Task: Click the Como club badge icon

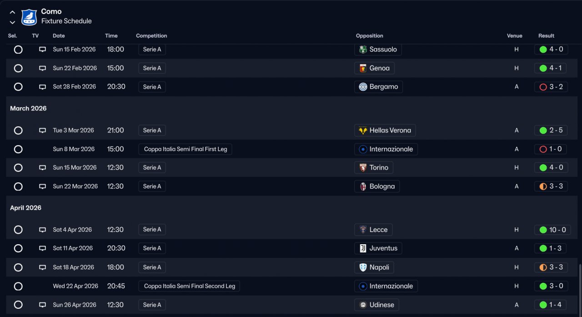Action: (29, 17)
